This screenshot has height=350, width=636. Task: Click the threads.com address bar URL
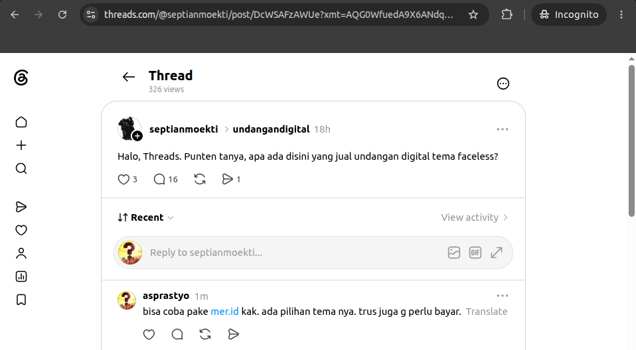pos(279,15)
